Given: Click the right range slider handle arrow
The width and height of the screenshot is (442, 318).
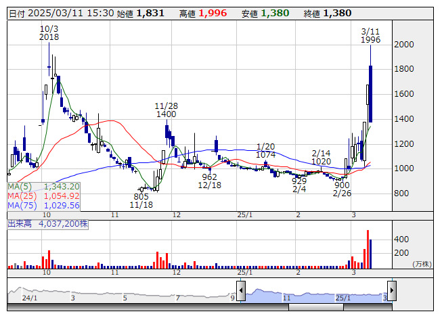Looking at the screenshot, I should 392,291.
